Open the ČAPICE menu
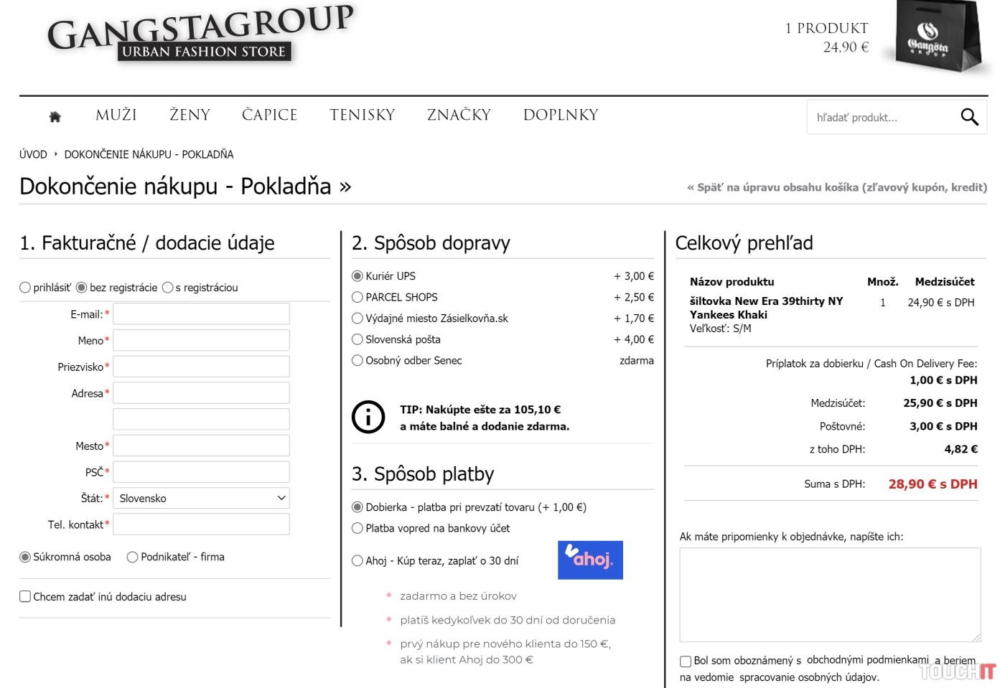The height and width of the screenshot is (688, 1005). [270, 115]
